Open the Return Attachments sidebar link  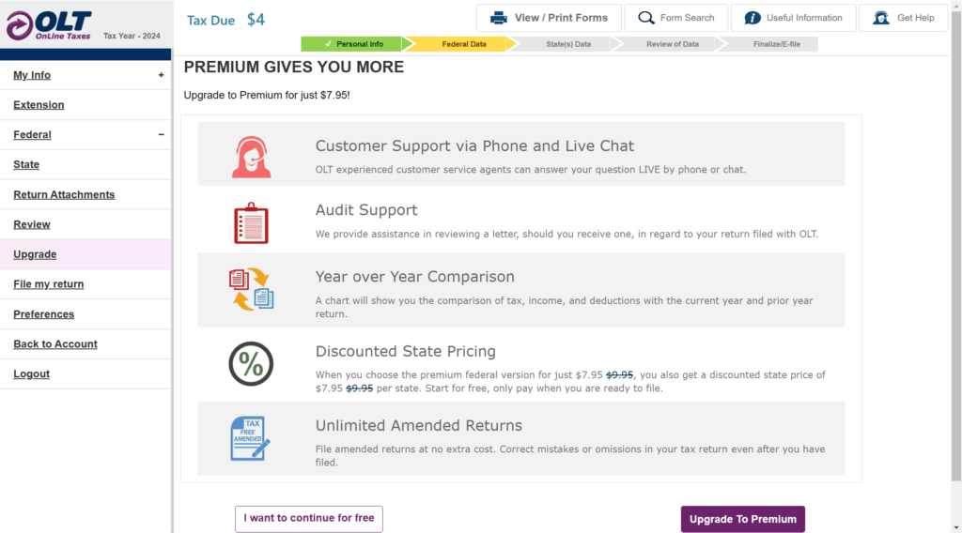coord(64,194)
